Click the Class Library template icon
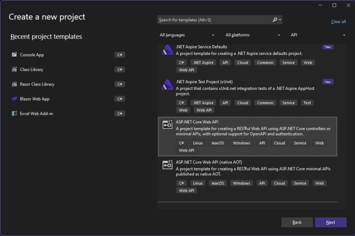This screenshot has width=355, height=236. 14,70
